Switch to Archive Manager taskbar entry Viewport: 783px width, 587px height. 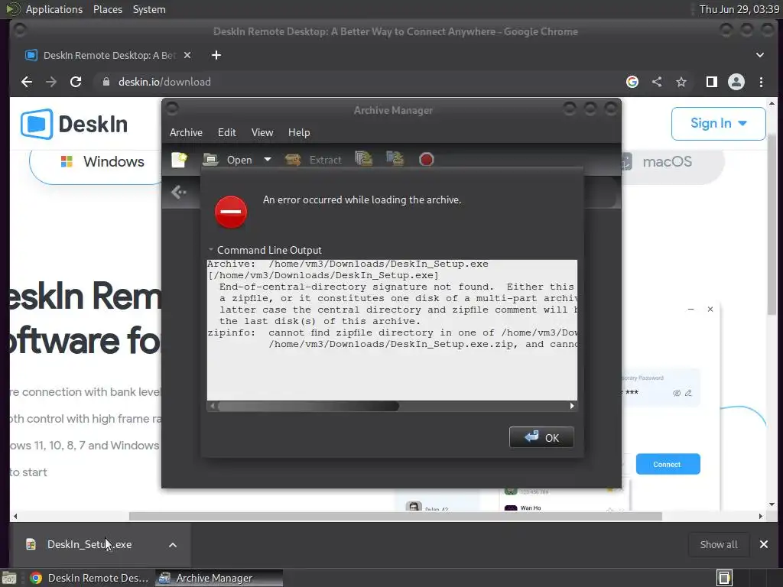pos(219,578)
